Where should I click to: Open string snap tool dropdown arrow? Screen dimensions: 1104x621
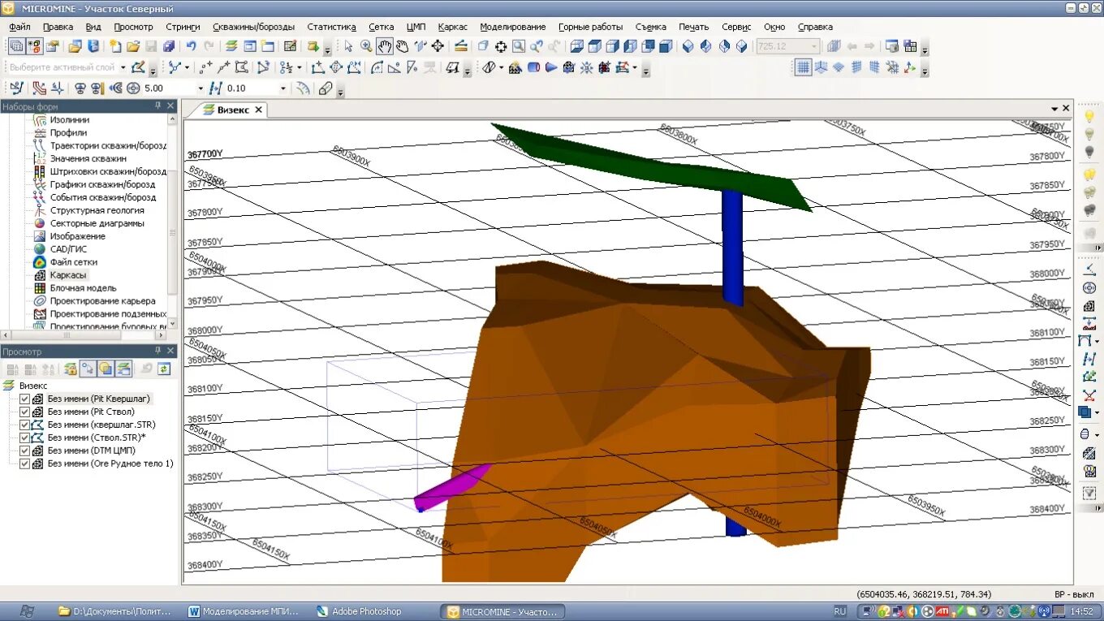[x=188, y=67]
